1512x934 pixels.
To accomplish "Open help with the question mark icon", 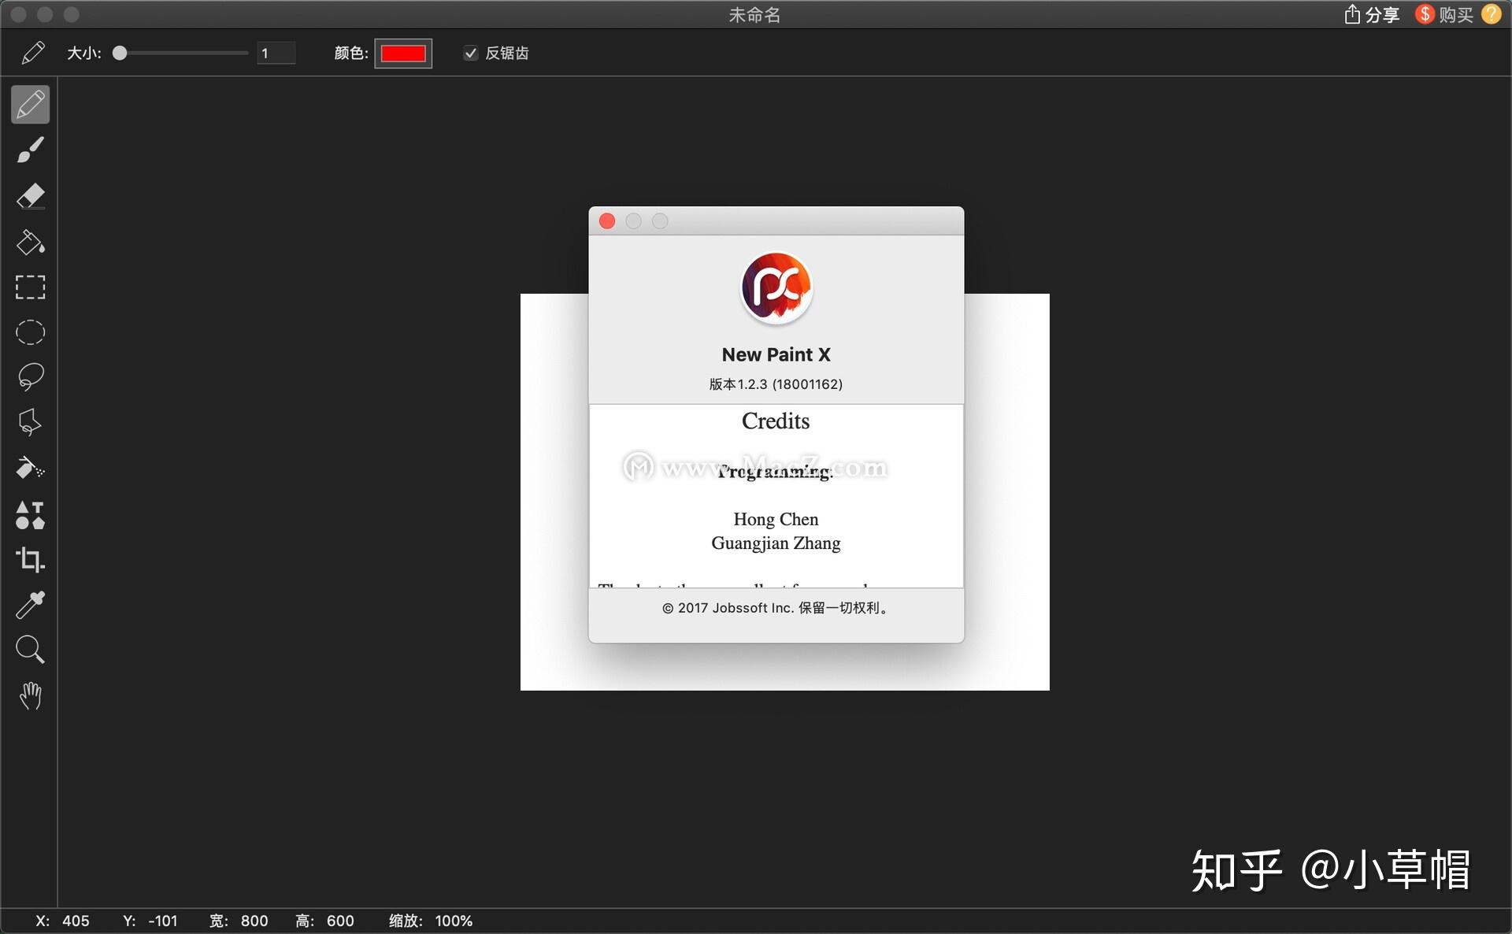I will pyautogui.click(x=1492, y=14).
